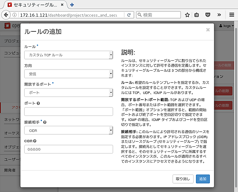Click the help icon next to ポート
238x192 pixels.
click(38, 103)
